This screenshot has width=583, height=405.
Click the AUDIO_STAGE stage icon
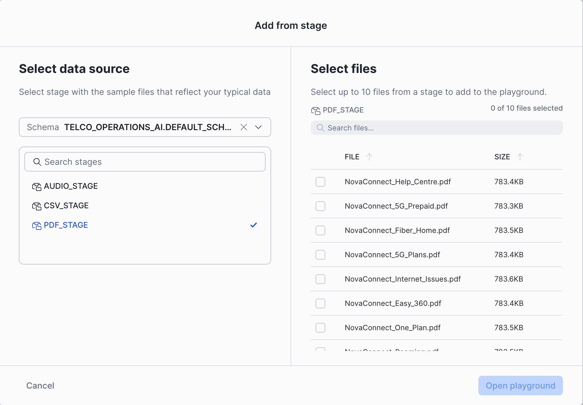coord(37,187)
